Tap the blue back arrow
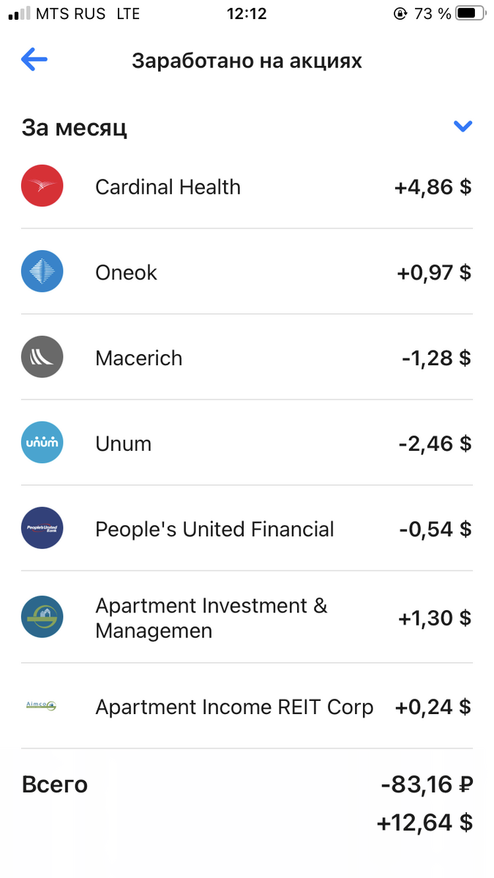This screenshot has width=494, height=878. click(34, 60)
